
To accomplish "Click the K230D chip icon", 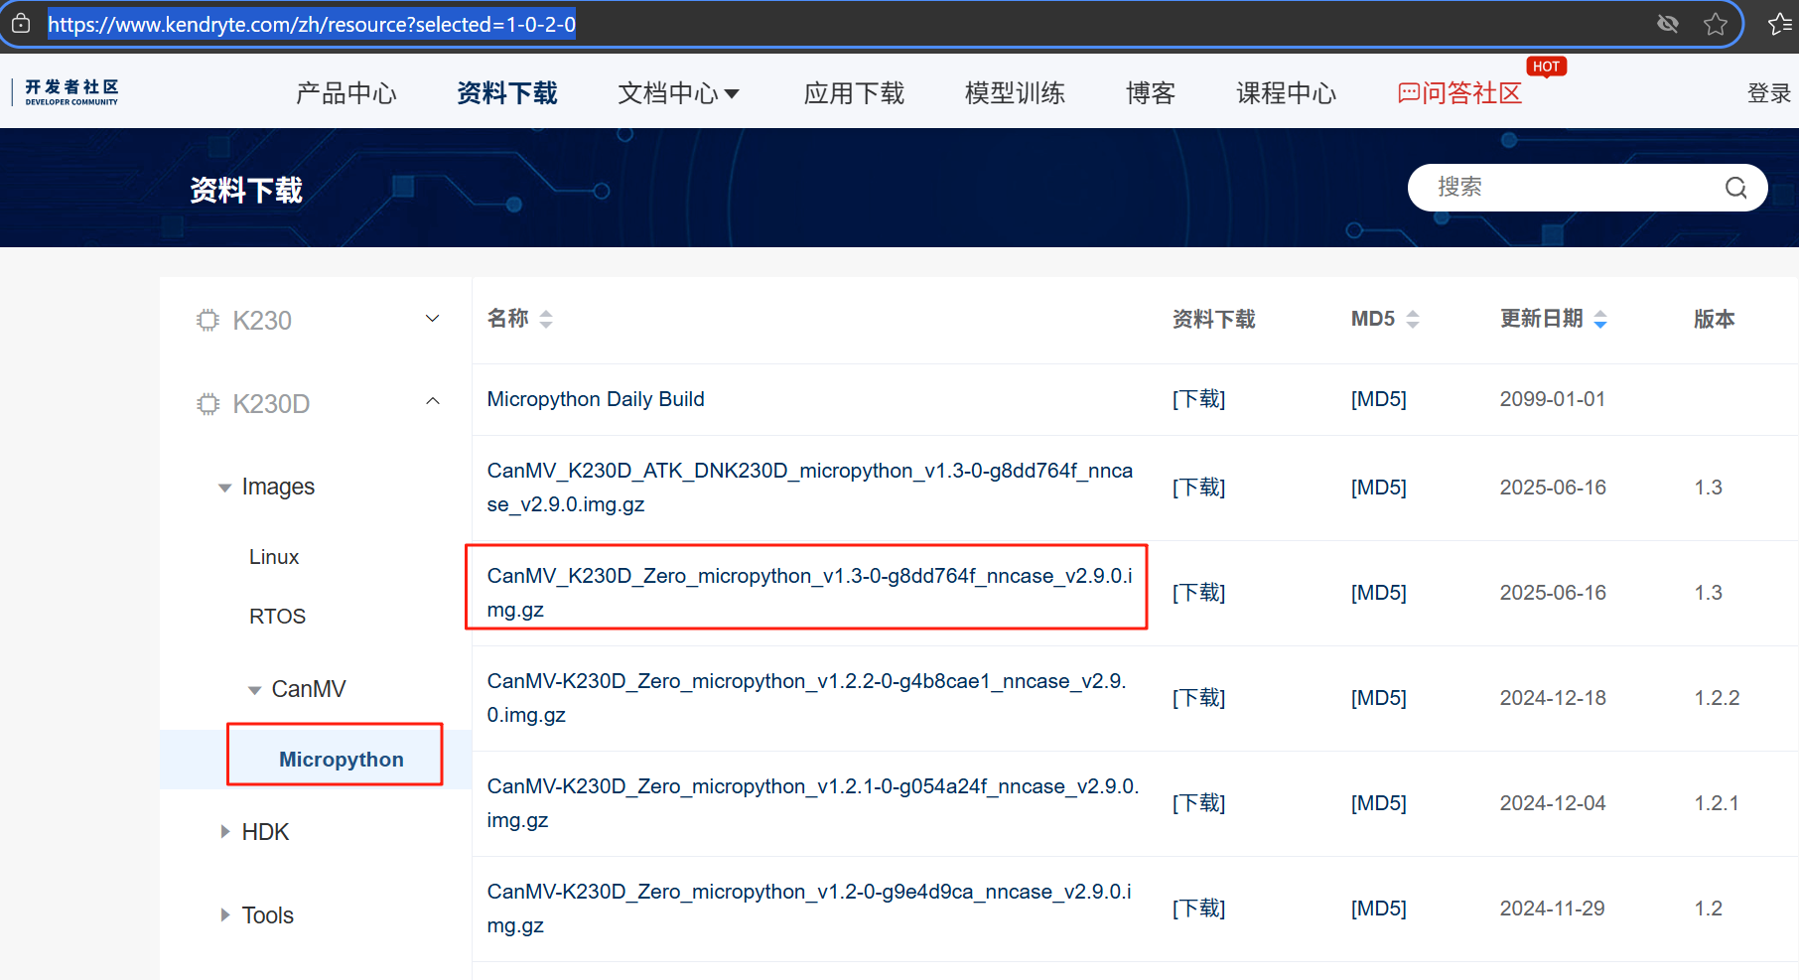I will coord(208,404).
